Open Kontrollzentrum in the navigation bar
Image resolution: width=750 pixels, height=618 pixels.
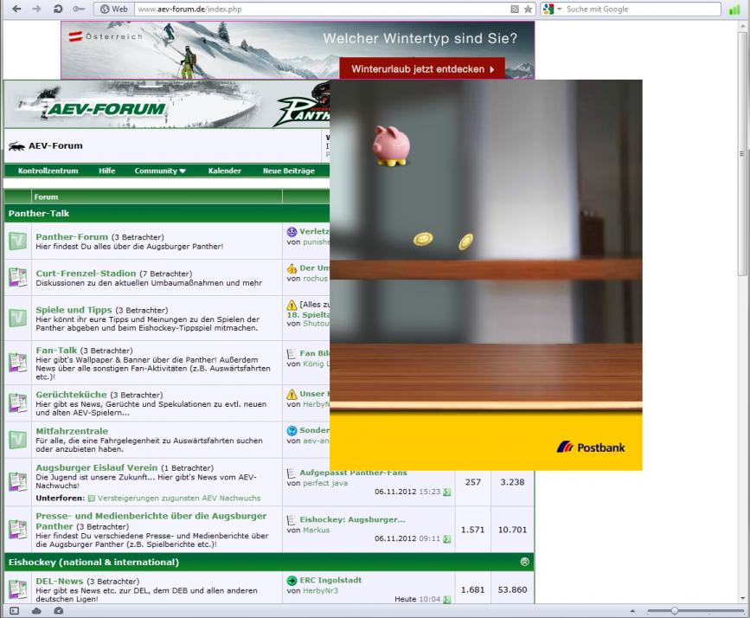click(x=48, y=171)
